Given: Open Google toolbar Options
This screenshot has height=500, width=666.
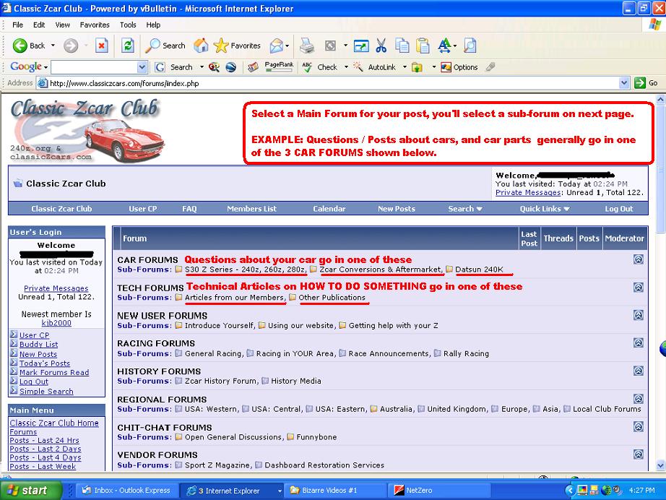Looking at the screenshot, I should 459,67.
